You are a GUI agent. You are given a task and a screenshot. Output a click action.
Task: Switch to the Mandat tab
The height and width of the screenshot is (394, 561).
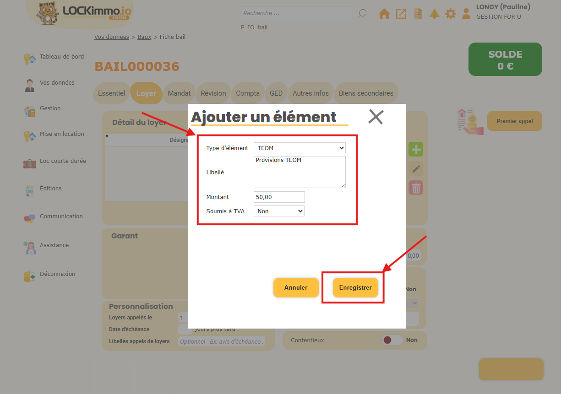pos(179,93)
